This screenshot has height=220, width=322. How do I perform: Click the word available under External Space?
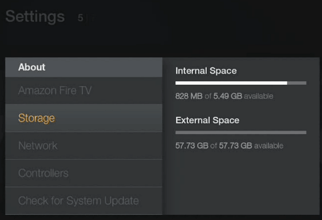(269, 146)
